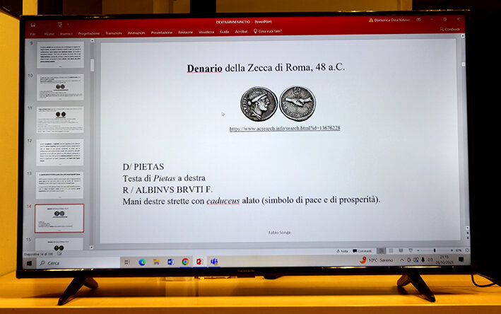Click the underlined word 'caduceus'

pyautogui.click(x=223, y=201)
